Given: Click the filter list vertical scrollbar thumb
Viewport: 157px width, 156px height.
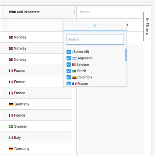Looking at the screenshot, I should [x=126, y=55].
